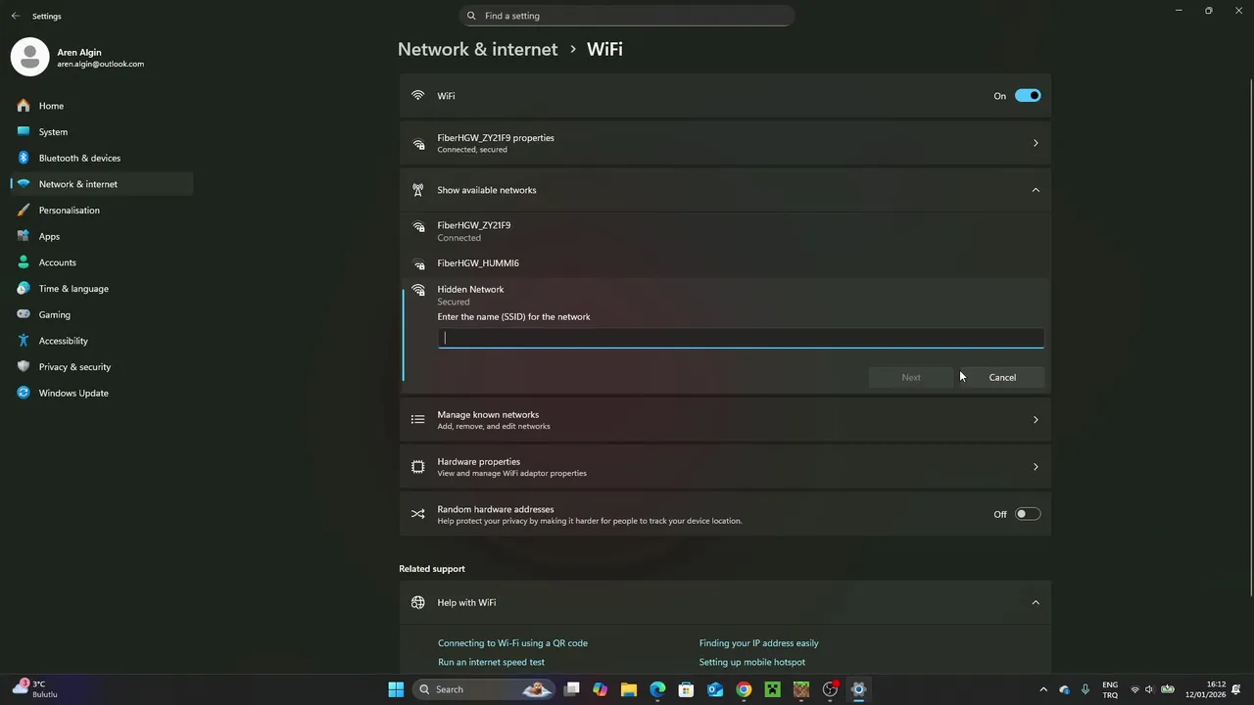Open File Explorer from the taskbar
Viewport: 1254px width, 705px height.
point(629,689)
